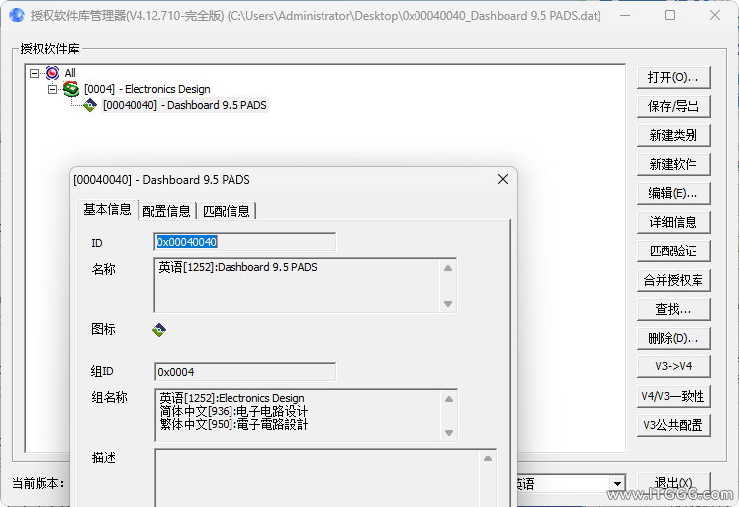
Task: Click the 组ID field with 0x0004
Action: 245,372
